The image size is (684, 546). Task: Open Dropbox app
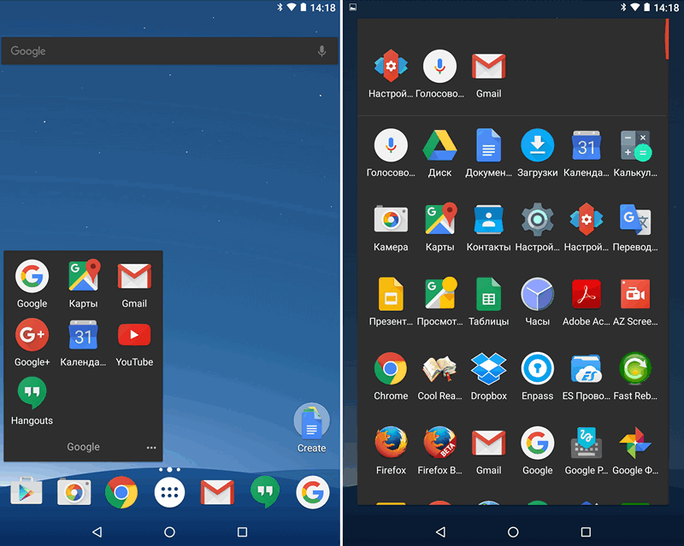click(x=488, y=368)
